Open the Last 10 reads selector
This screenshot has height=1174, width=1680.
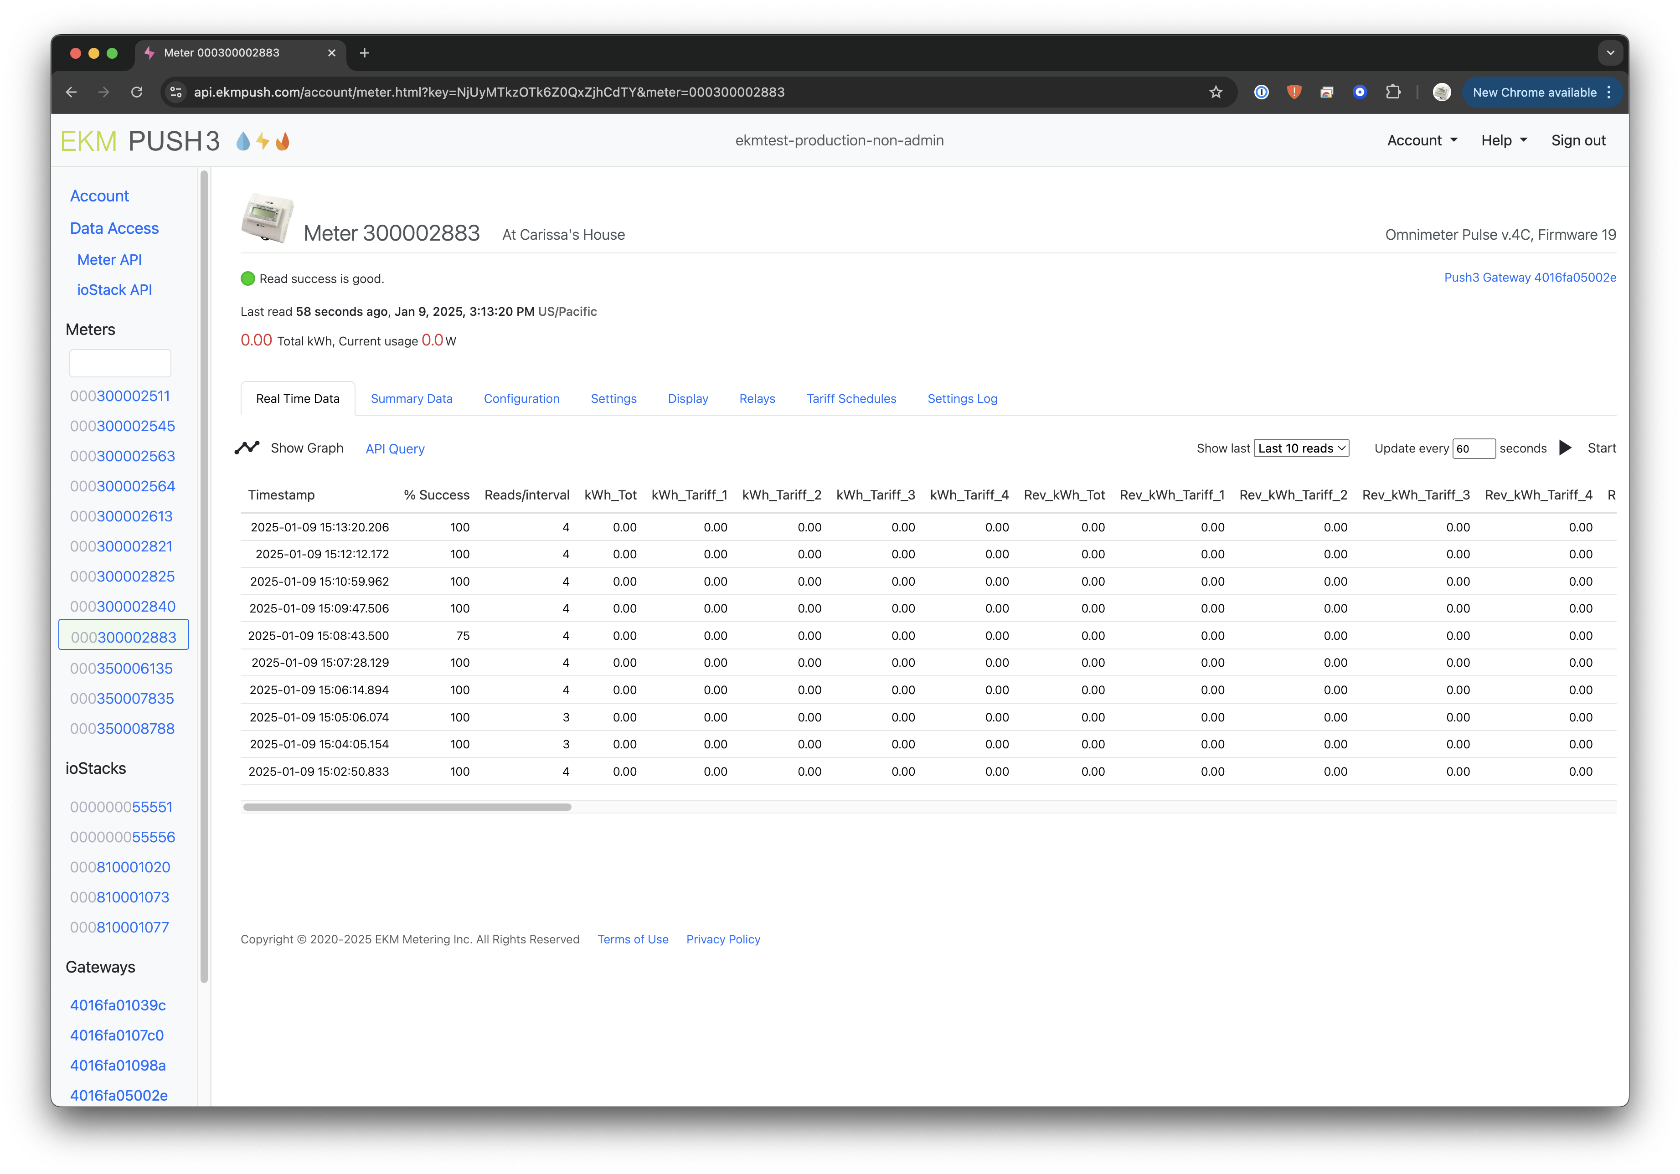click(x=1301, y=448)
